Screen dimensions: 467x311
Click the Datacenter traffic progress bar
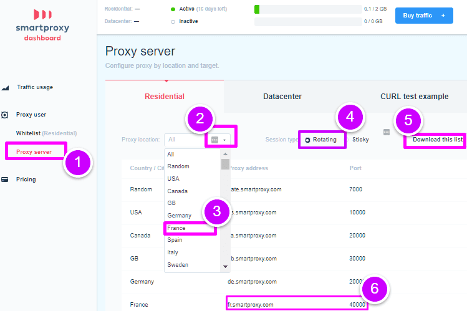[x=308, y=22]
